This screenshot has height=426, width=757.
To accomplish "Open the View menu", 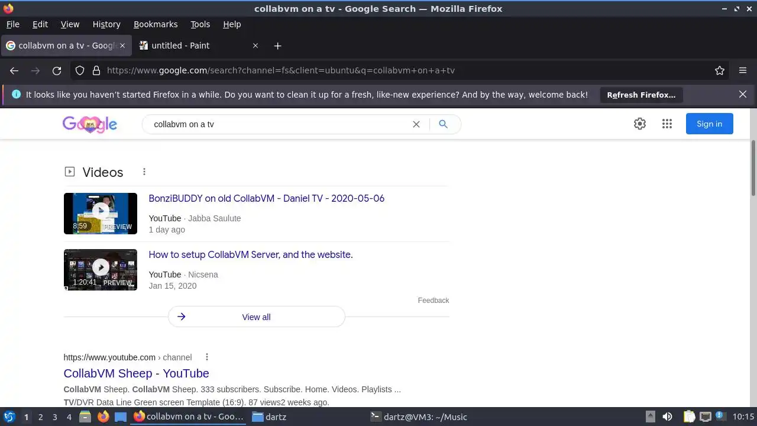I will tap(70, 24).
